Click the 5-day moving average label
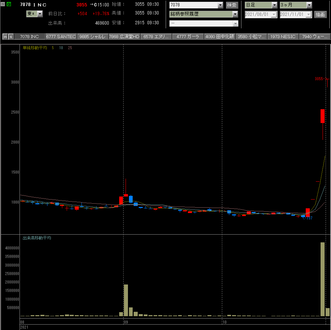 [53, 48]
